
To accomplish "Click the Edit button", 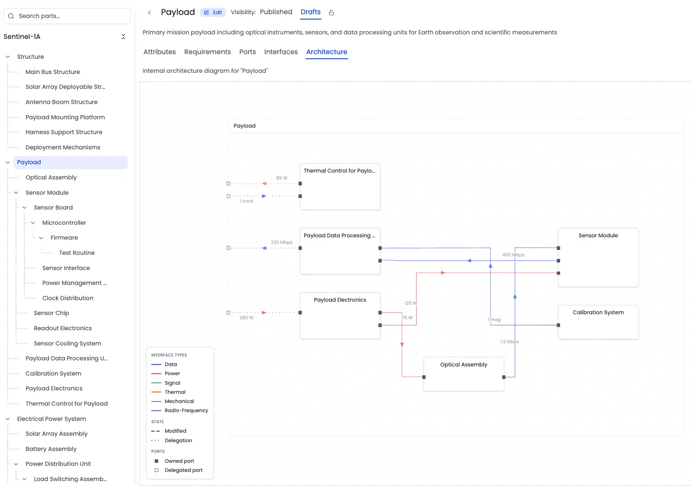I will point(213,13).
